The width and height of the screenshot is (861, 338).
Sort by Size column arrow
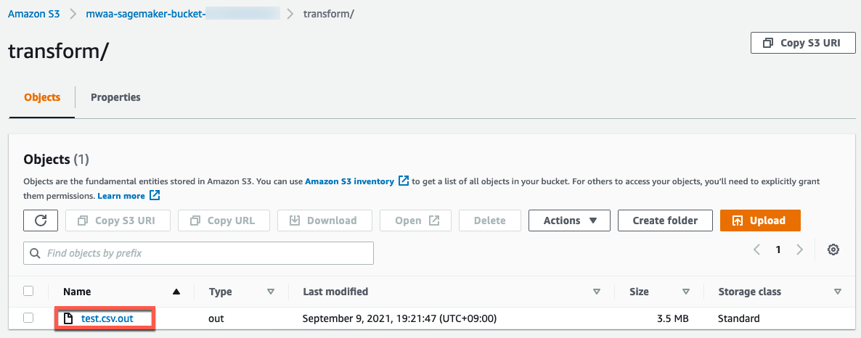pos(686,292)
